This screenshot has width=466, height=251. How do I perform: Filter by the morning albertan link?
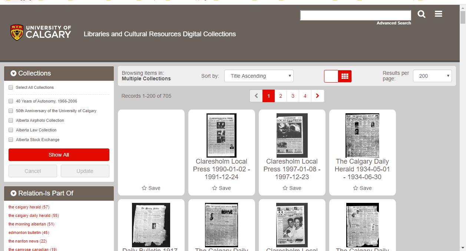tap(27, 224)
